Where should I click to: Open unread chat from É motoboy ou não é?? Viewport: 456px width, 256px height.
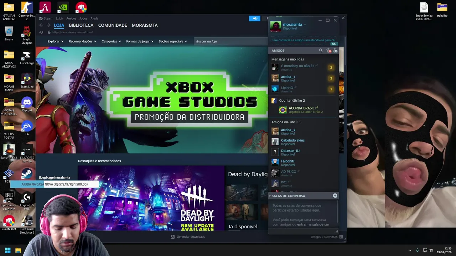click(x=303, y=67)
